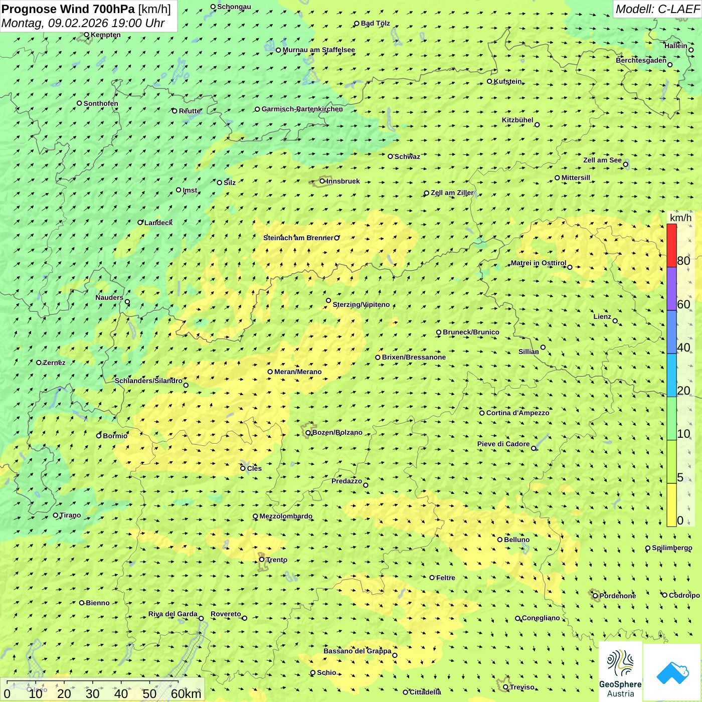Click the Kitzbühel location marker

tap(537, 125)
